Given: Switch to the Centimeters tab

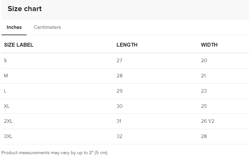Looking at the screenshot, I should coord(47,27).
